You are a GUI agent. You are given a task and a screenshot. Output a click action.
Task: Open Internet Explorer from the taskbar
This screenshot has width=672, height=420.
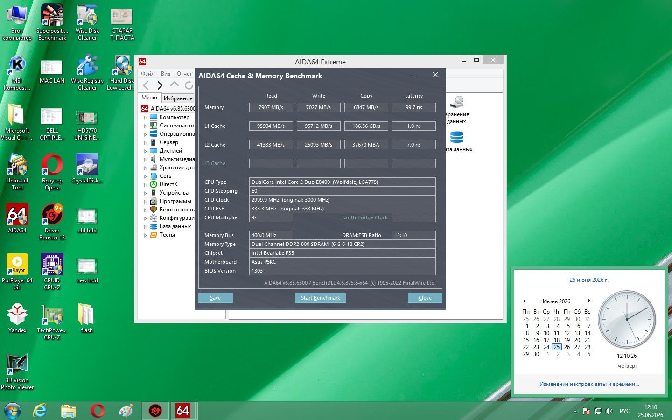pos(40,411)
